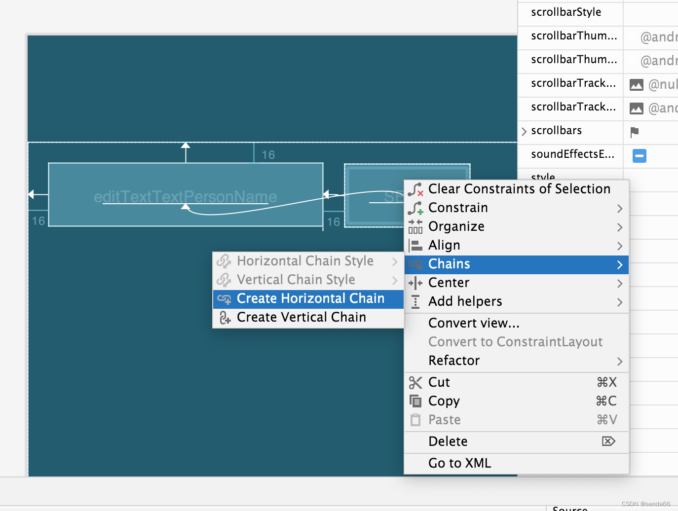Click the second scrollbarTrack image resource icon
Viewport: 678px width, 511px height.
(x=637, y=109)
